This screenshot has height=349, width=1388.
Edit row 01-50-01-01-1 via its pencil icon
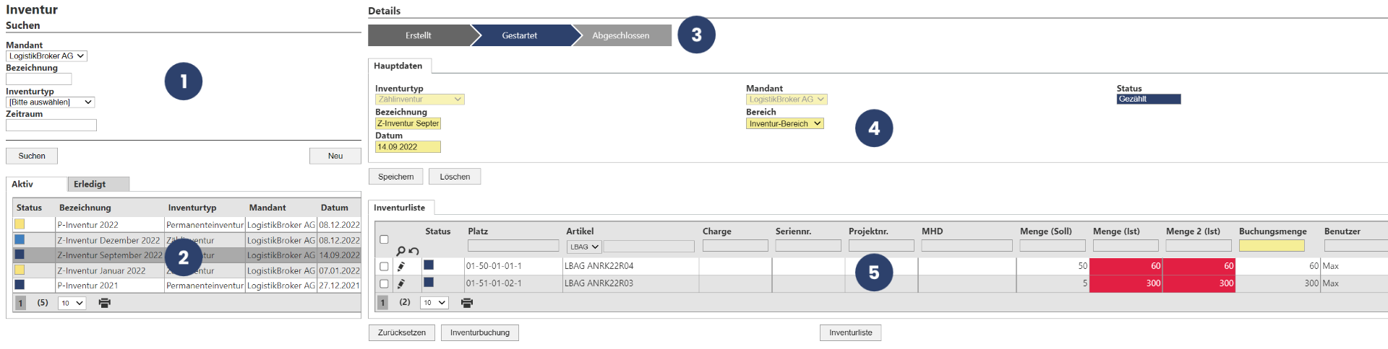coord(401,266)
